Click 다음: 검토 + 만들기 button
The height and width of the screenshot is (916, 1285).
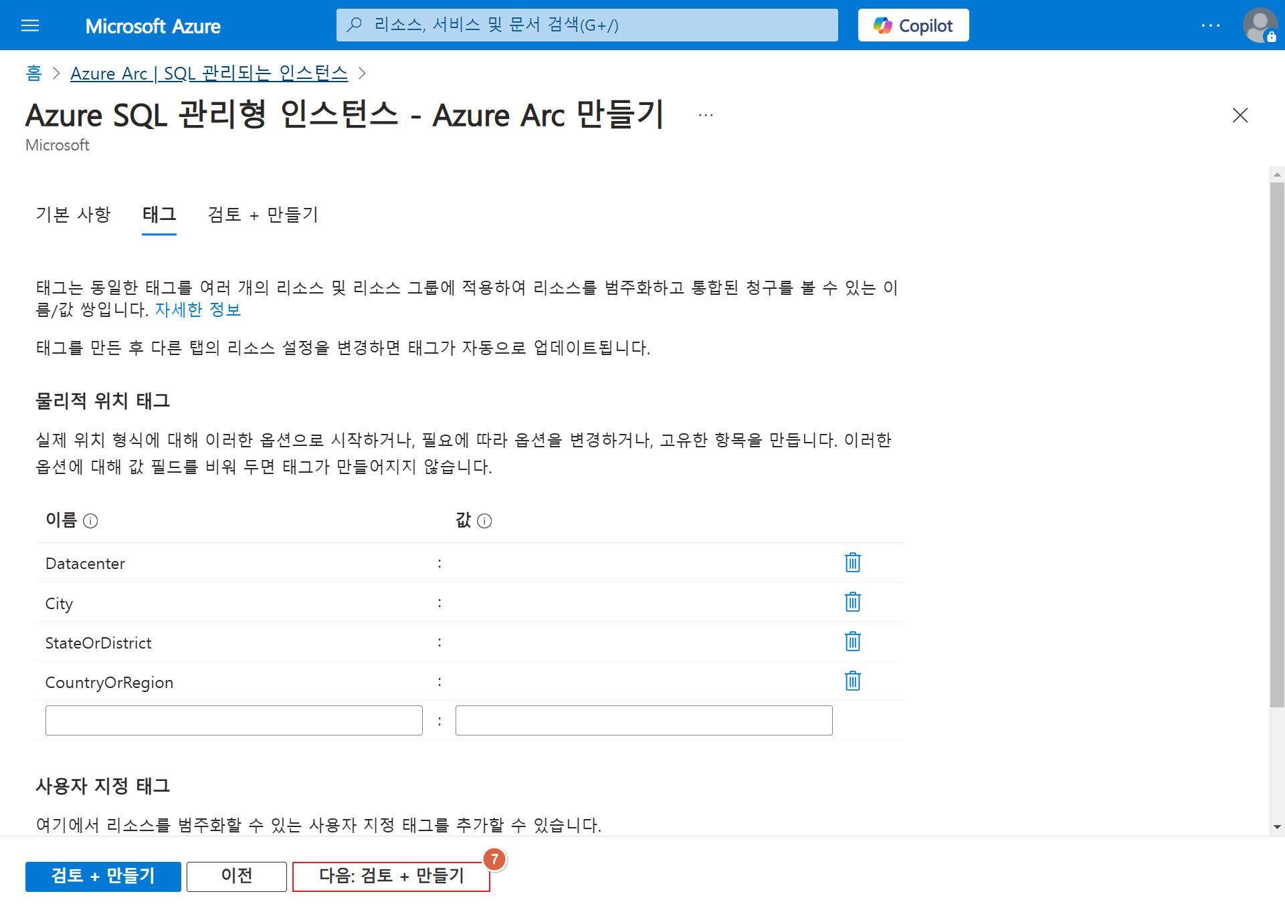pos(391,876)
